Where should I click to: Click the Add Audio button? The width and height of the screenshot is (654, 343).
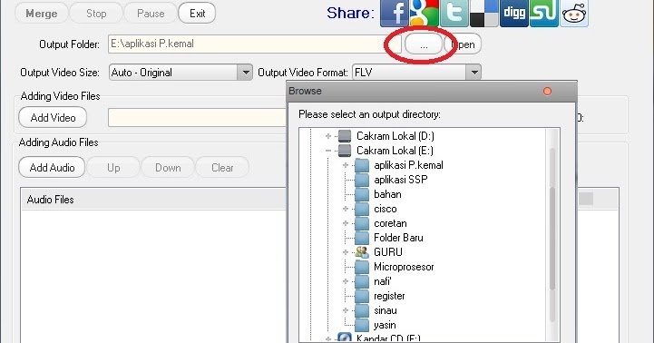tap(52, 168)
